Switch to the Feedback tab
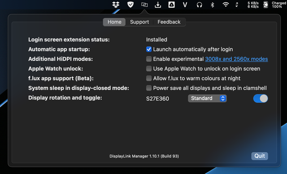This screenshot has width=287, height=174. (169, 22)
